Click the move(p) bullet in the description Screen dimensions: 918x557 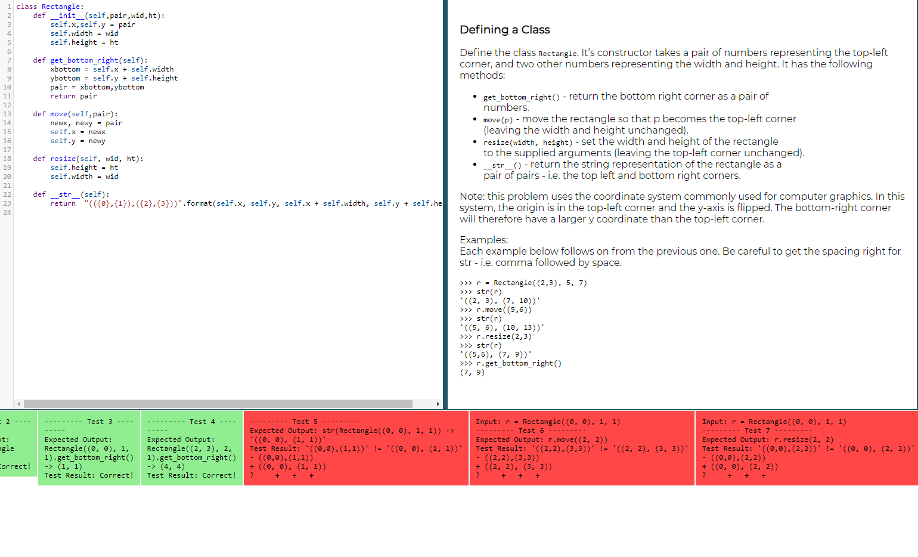640,125
